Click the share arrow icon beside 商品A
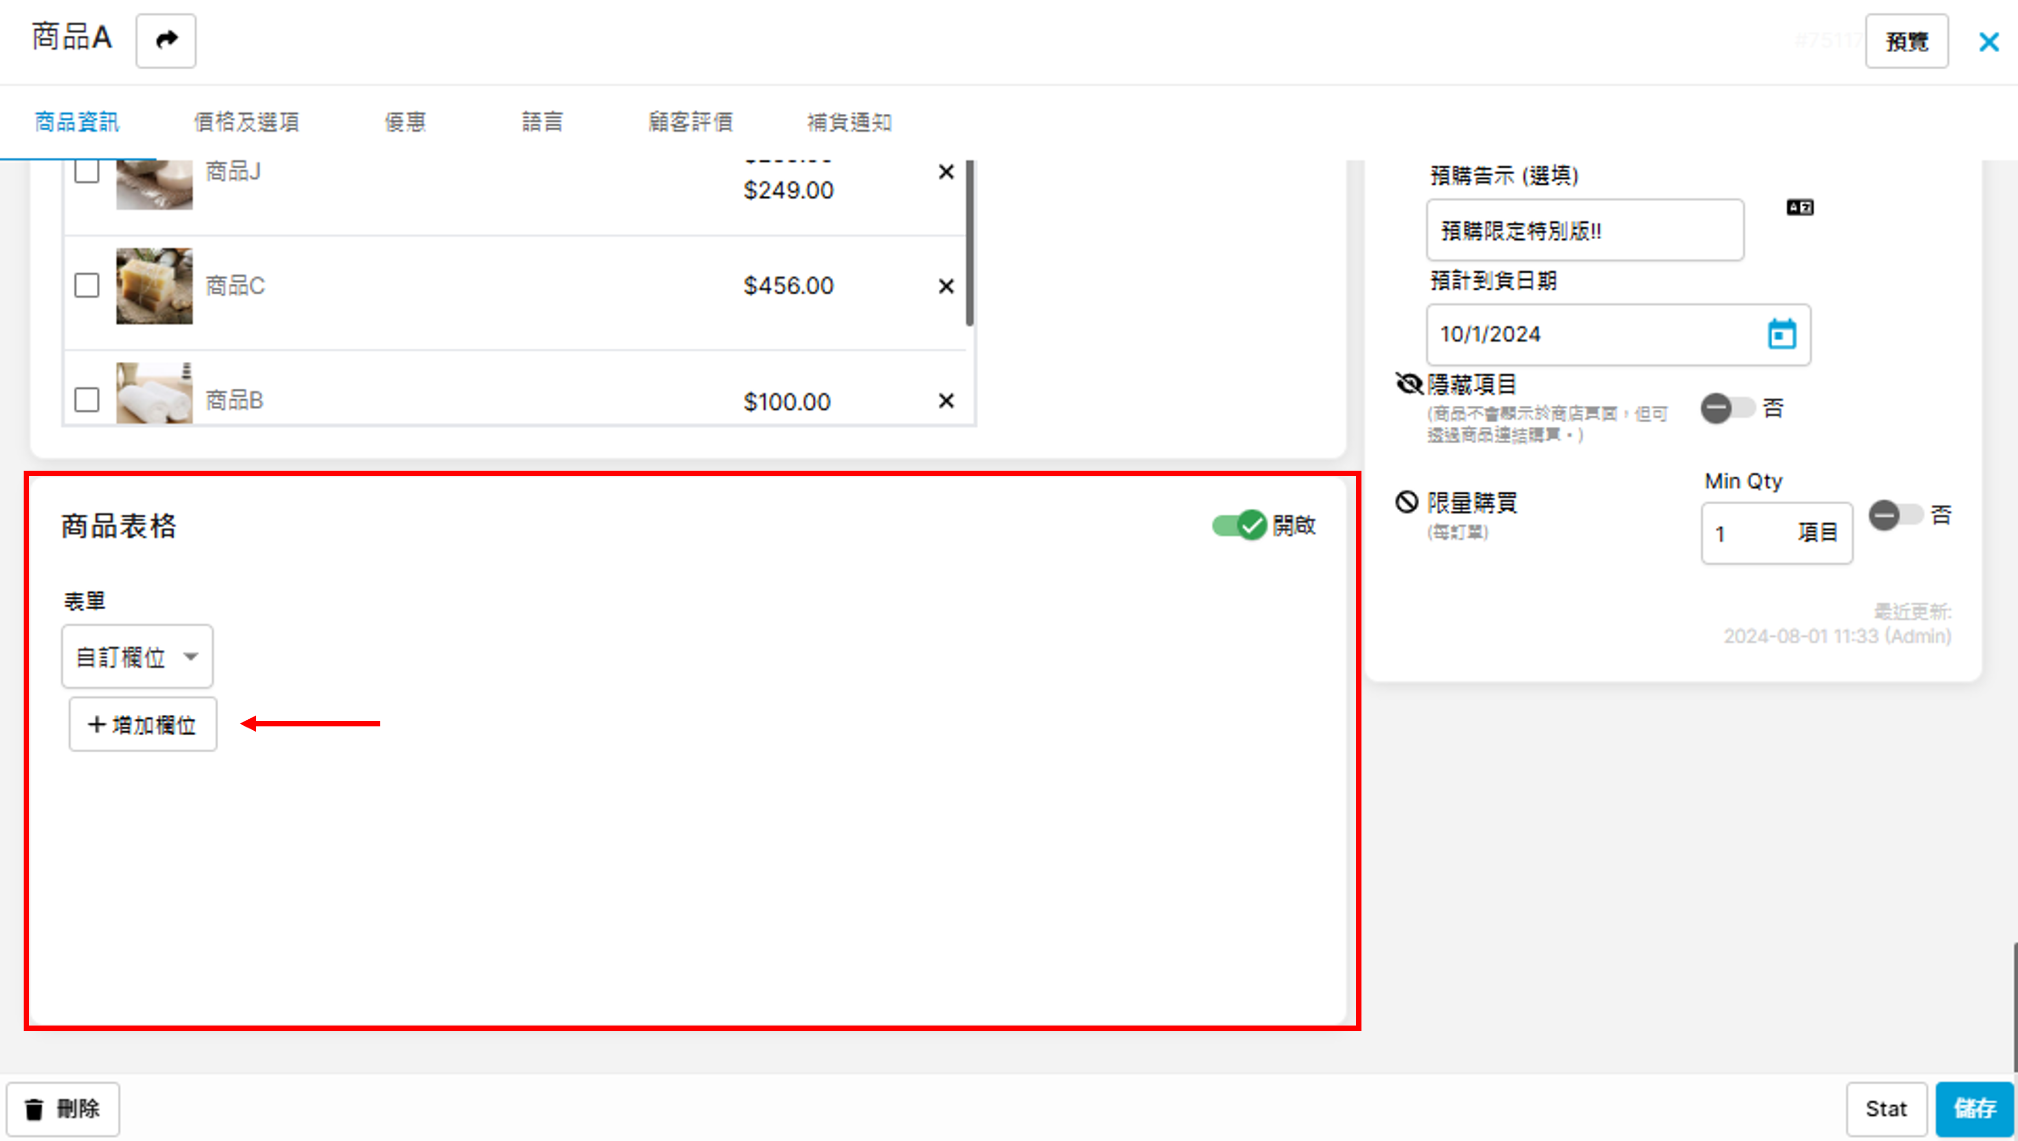The height and width of the screenshot is (1141, 2018). 166,40
